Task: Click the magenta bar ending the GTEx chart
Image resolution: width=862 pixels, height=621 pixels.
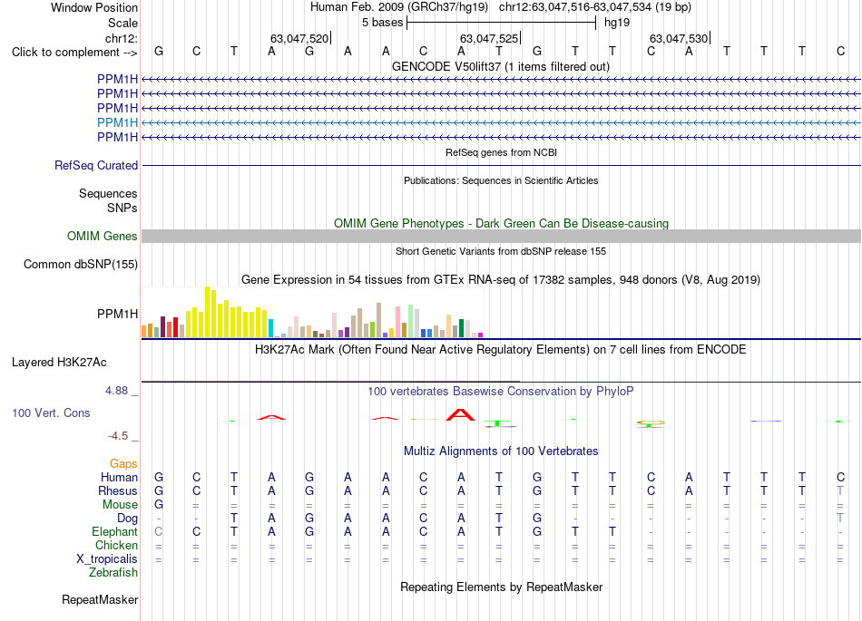Action: pos(480,335)
